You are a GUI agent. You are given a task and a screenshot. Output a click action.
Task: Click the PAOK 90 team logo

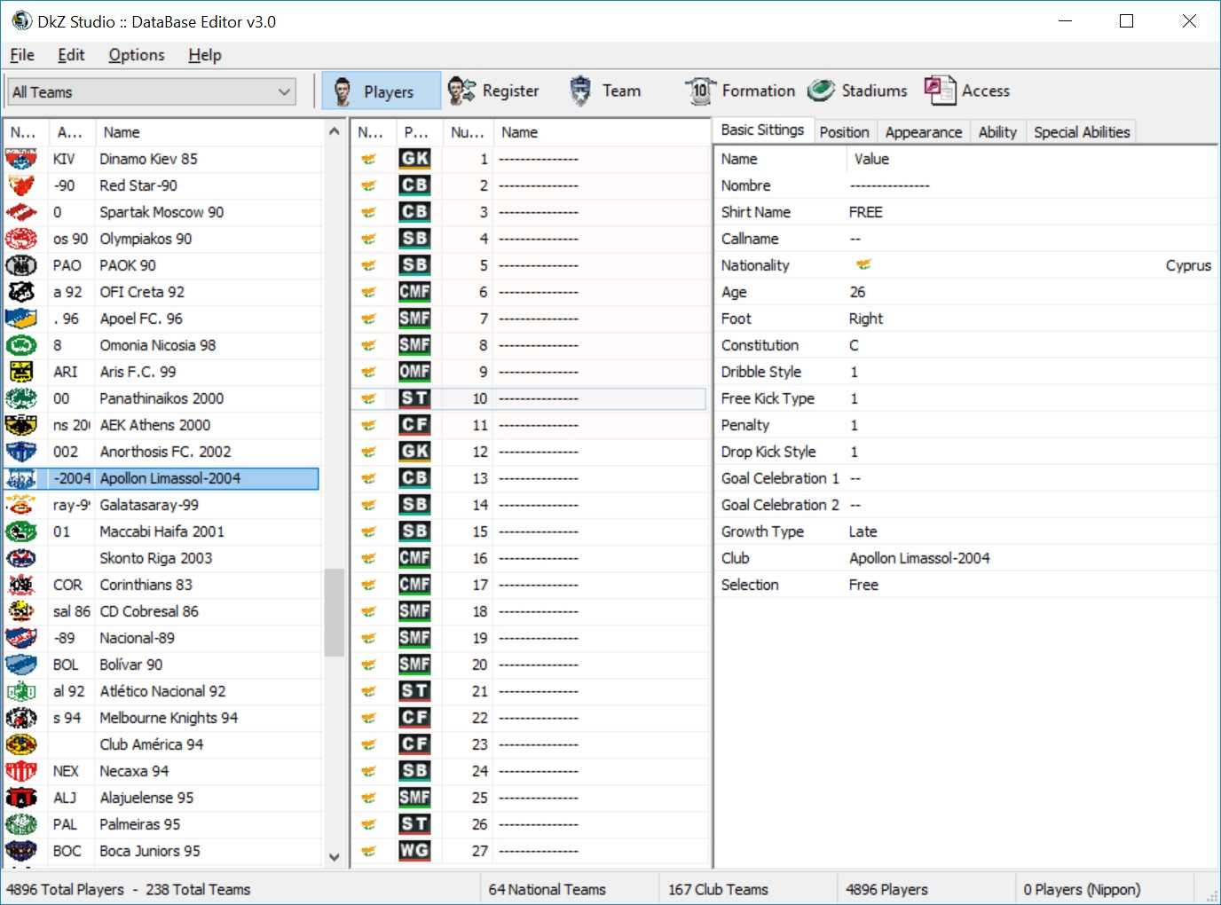pos(21,265)
